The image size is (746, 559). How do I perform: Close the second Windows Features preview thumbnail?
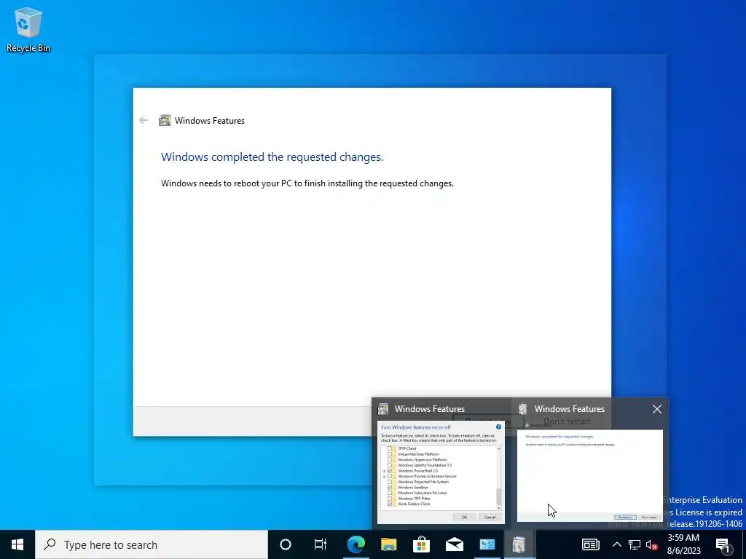[657, 409]
